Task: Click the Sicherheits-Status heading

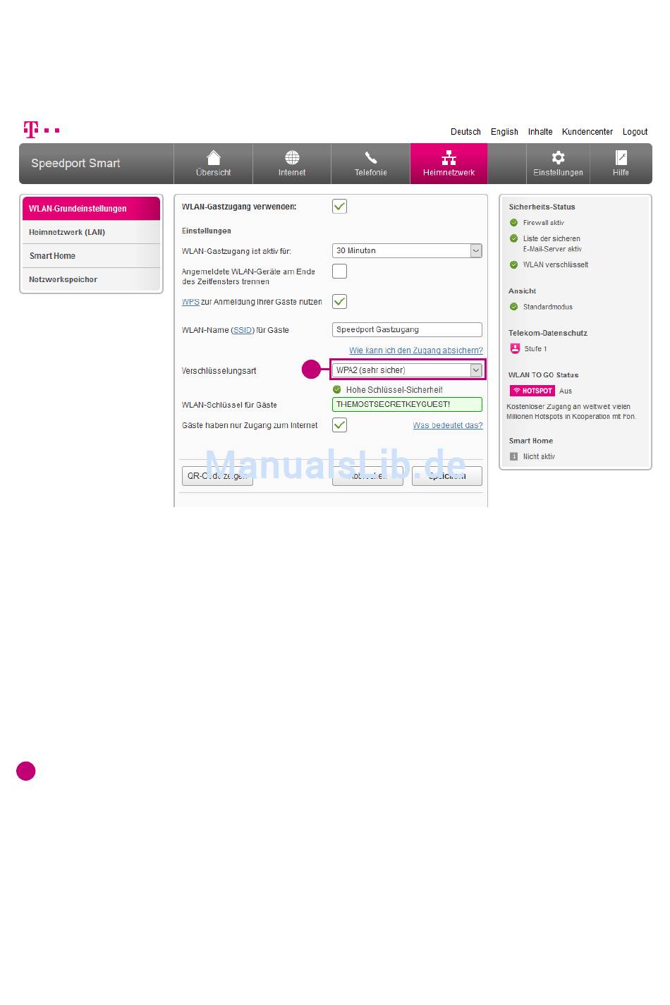Action: tap(542, 207)
